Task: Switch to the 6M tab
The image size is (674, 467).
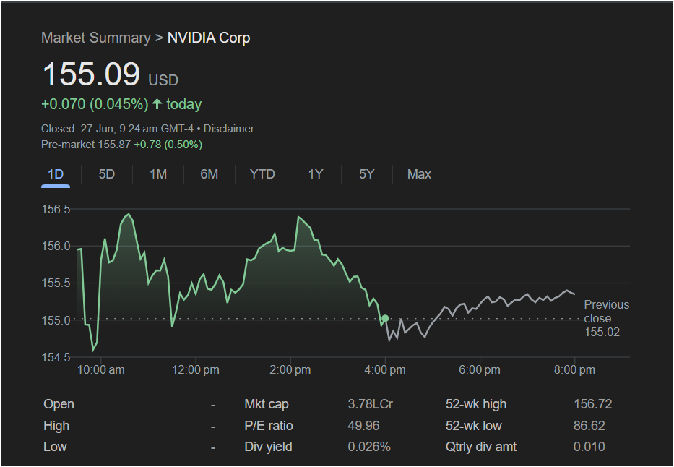Action: click(x=209, y=174)
